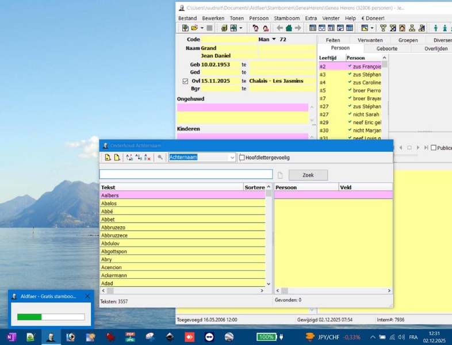Uncheck the checkbox next to Ovl
Viewport: 452px width, 345px height.
click(x=185, y=81)
